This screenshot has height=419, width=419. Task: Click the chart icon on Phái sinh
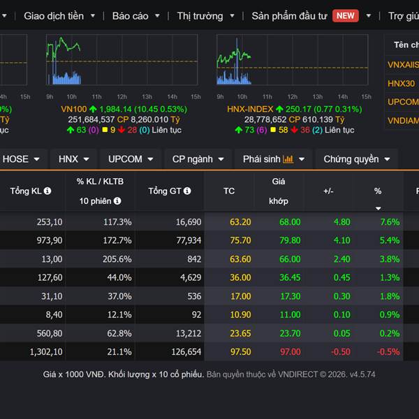[288, 159]
